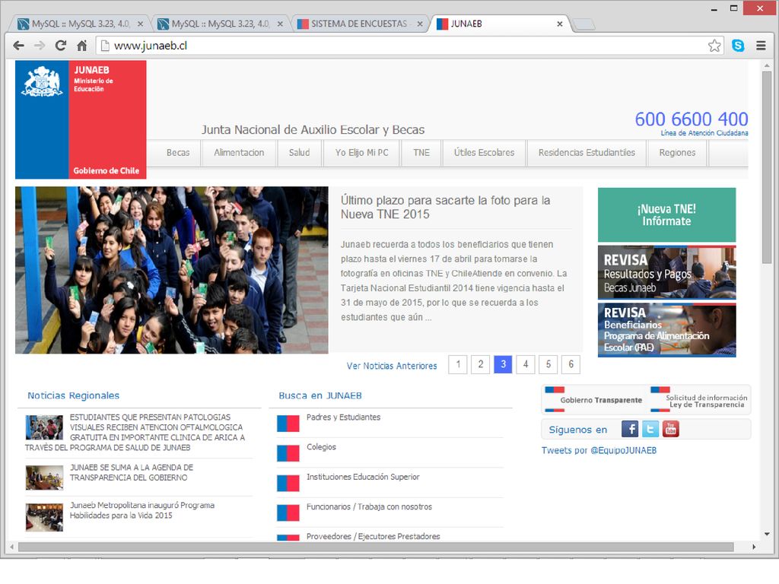The height and width of the screenshot is (584, 779).
Task: Open the Chrome hamburger menu
Action: [761, 46]
